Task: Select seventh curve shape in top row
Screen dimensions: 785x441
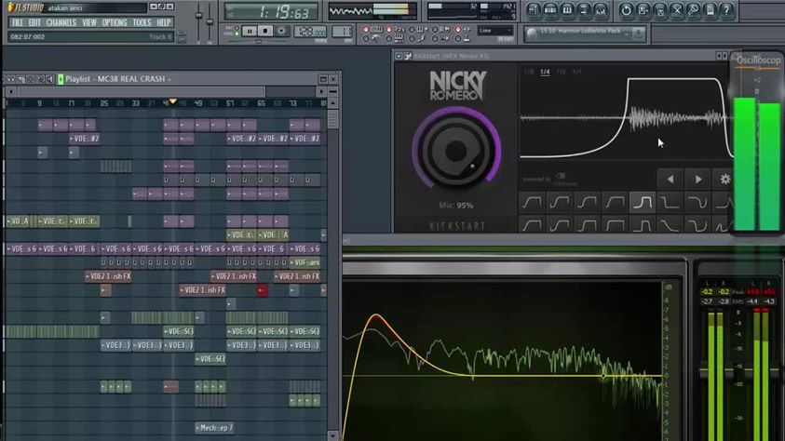Action: click(x=697, y=203)
